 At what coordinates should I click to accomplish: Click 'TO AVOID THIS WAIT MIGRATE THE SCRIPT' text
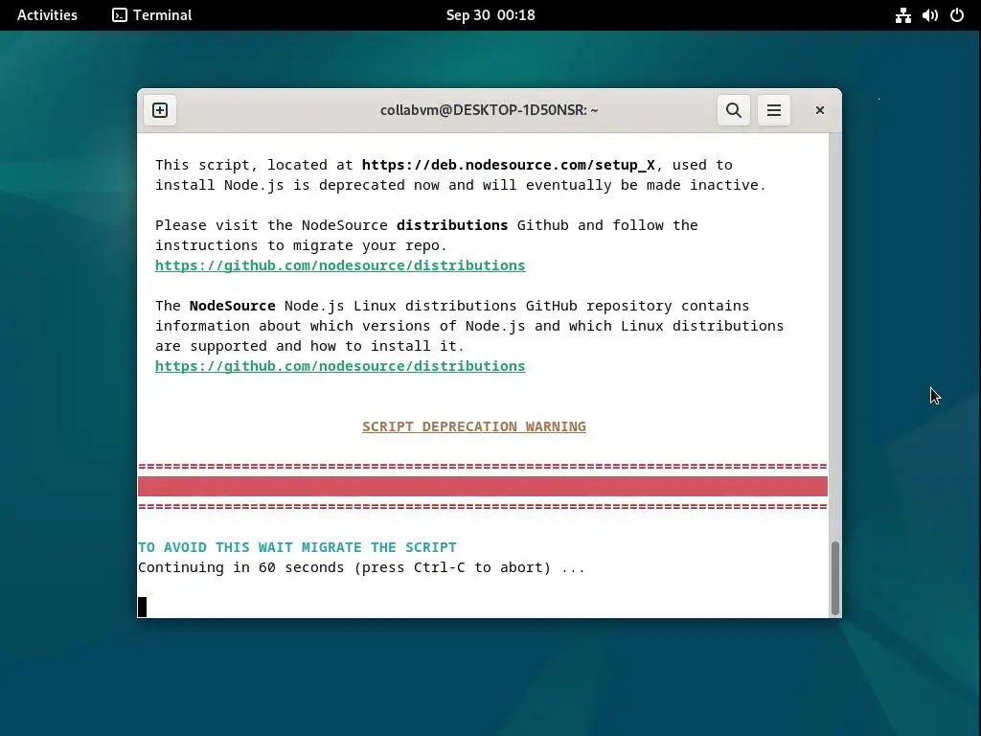tap(297, 547)
